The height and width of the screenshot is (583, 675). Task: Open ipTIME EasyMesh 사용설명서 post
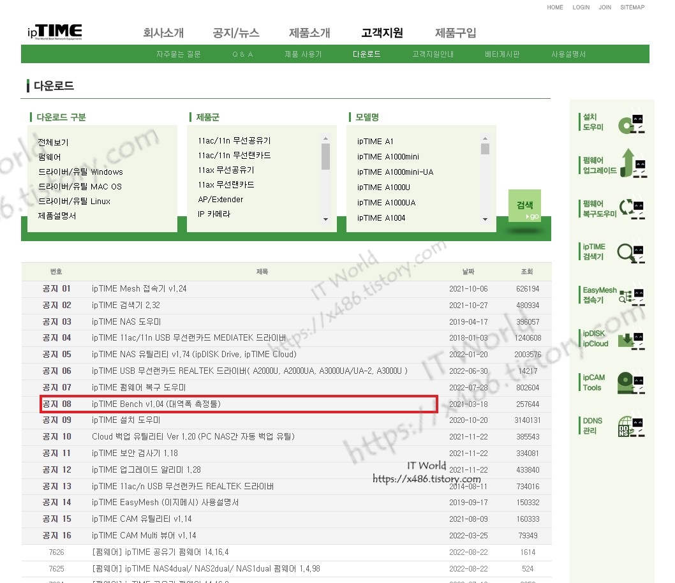coord(165,503)
